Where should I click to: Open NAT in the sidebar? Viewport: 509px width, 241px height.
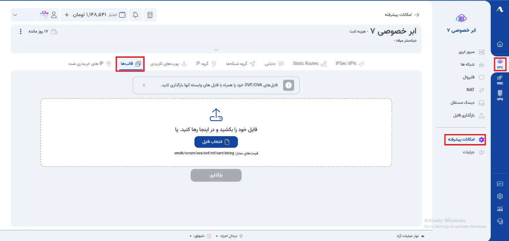(x=475, y=90)
